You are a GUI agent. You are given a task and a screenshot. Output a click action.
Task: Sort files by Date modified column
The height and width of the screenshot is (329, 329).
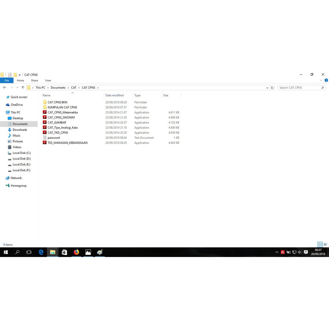click(114, 95)
